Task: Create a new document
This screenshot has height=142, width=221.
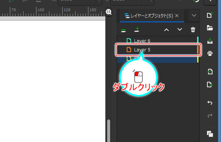Action: [210, 15]
